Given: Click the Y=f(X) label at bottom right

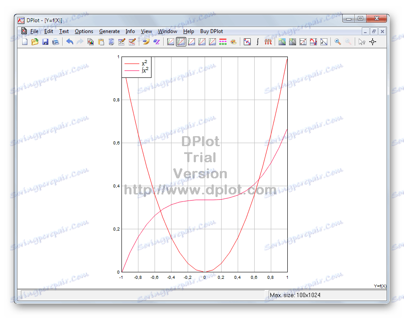Looking at the screenshot, I should (380, 286).
